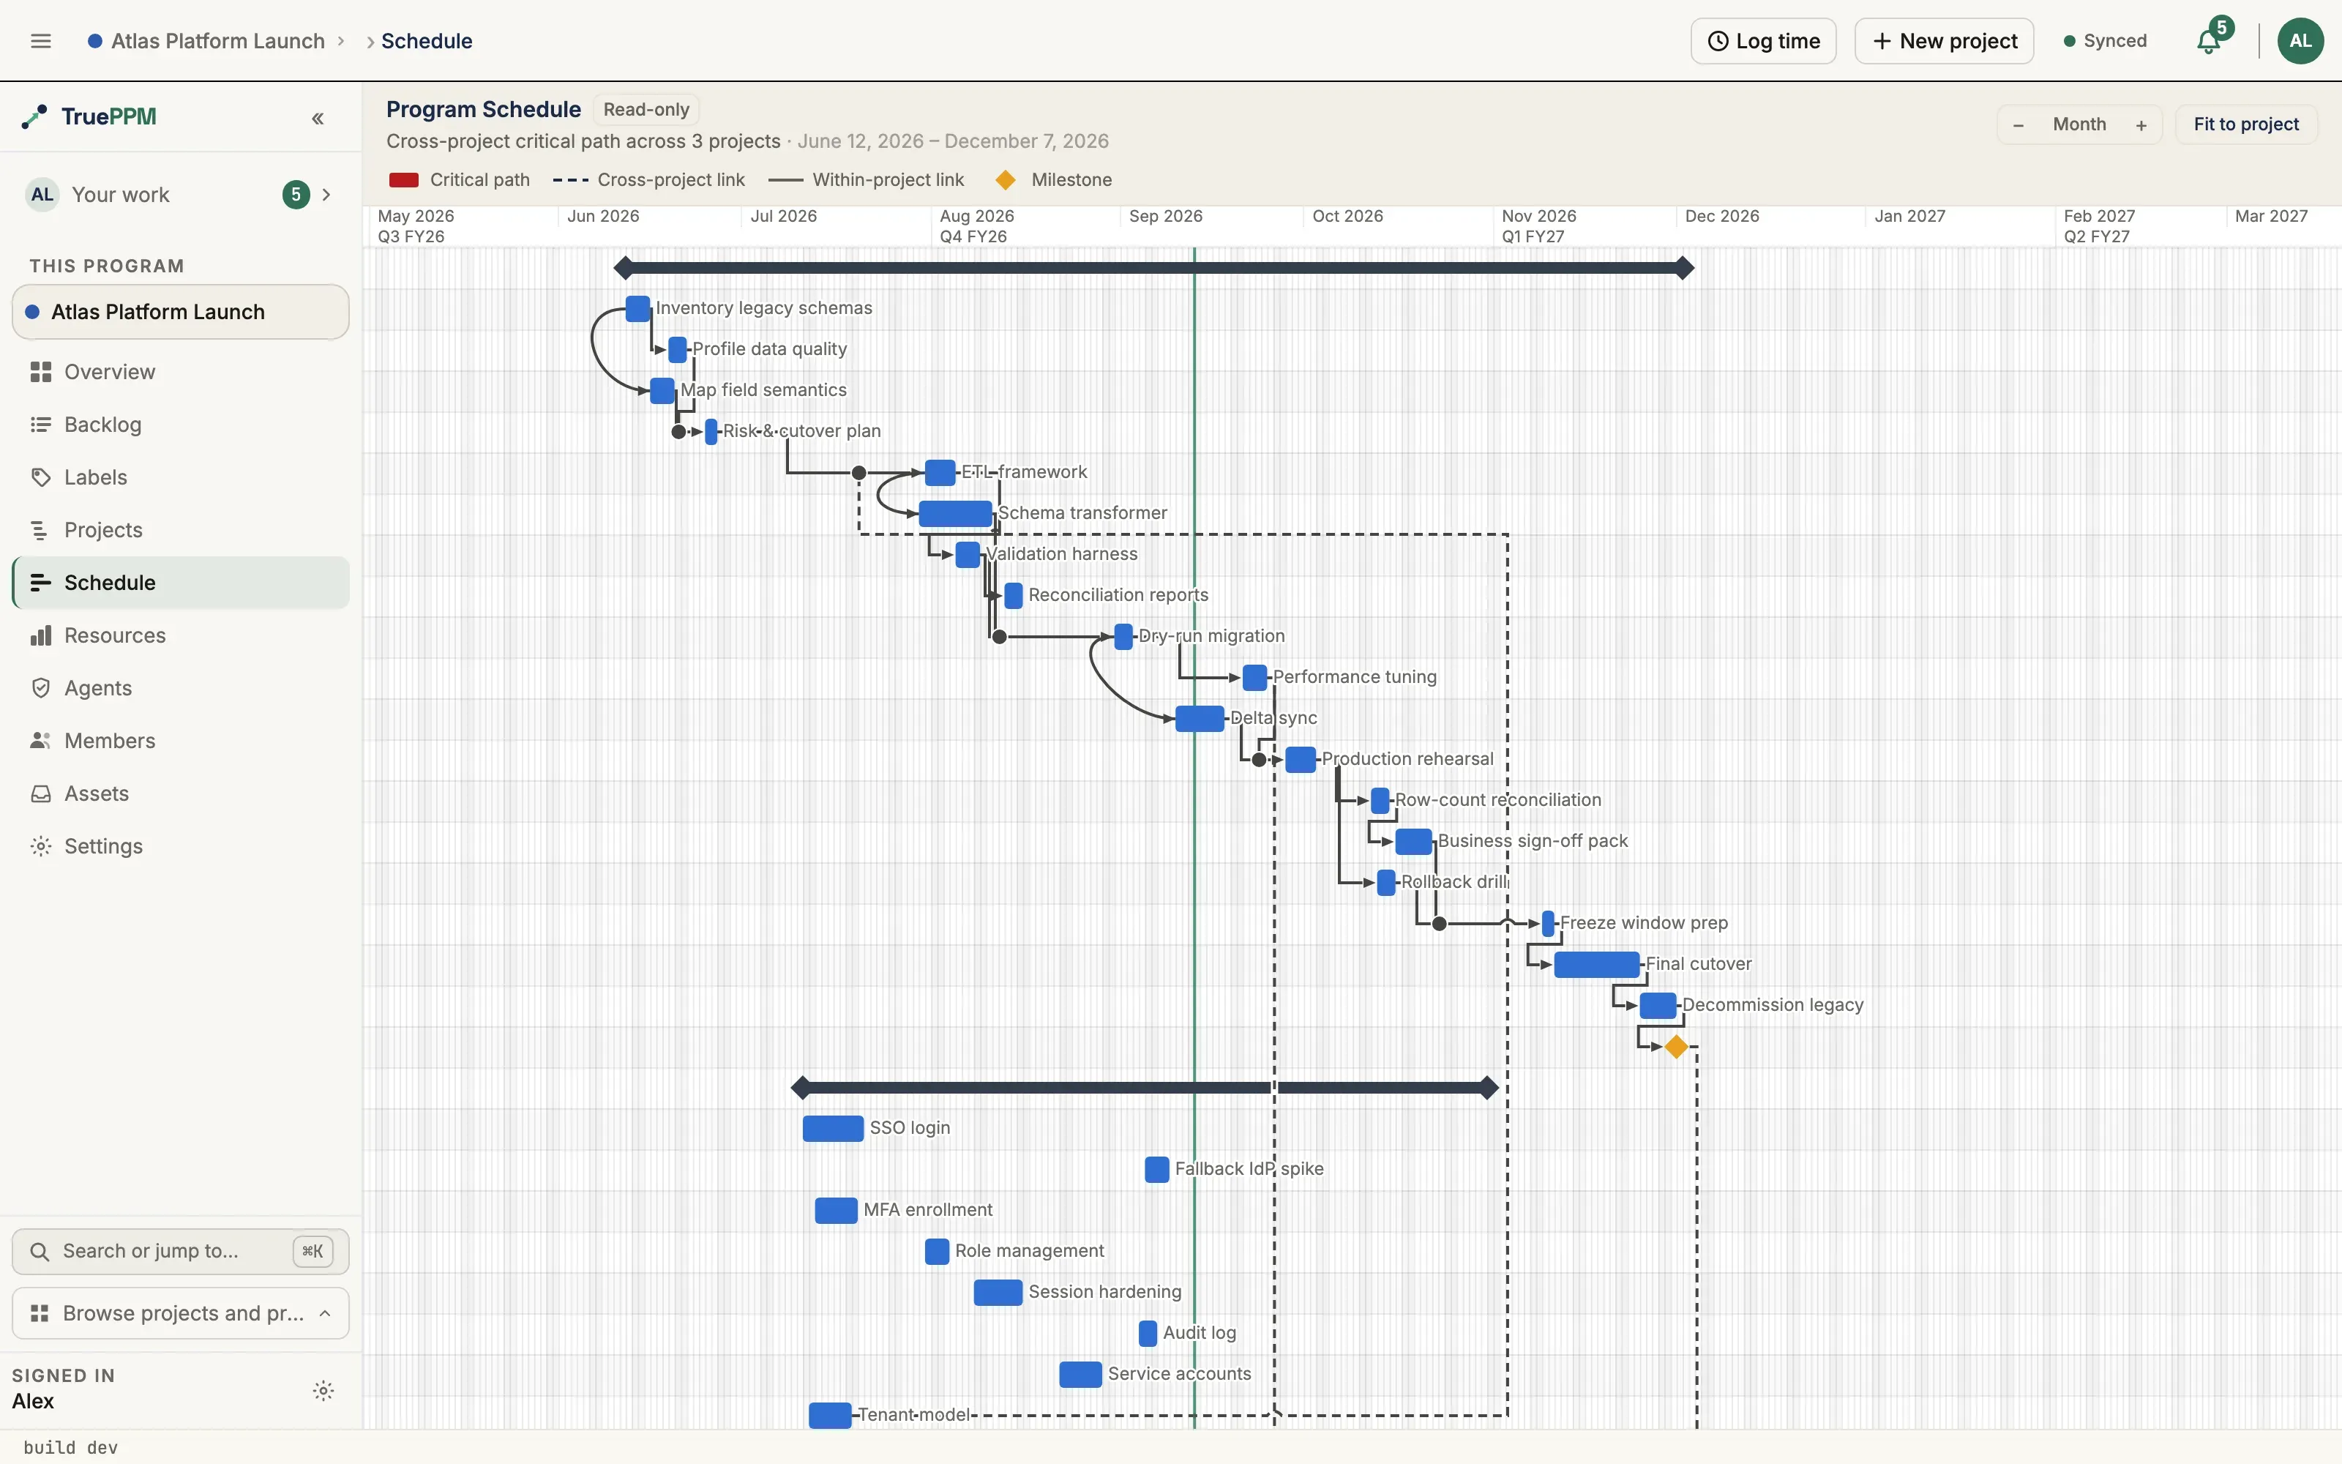Click the TruePPM logo

(x=89, y=117)
